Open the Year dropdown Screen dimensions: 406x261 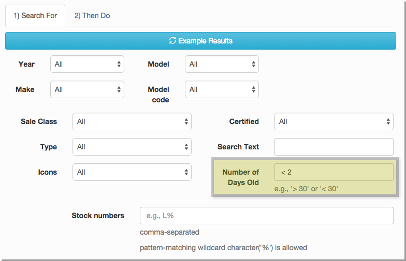click(x=87, y=64)
